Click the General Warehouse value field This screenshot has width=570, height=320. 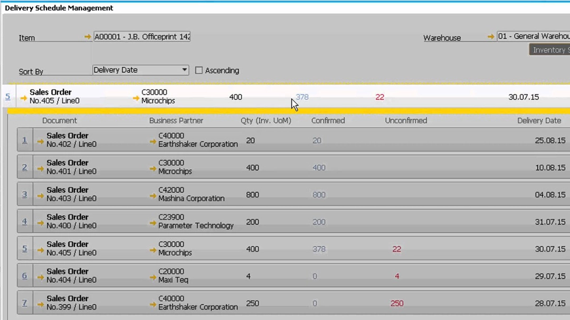(533, 36)
